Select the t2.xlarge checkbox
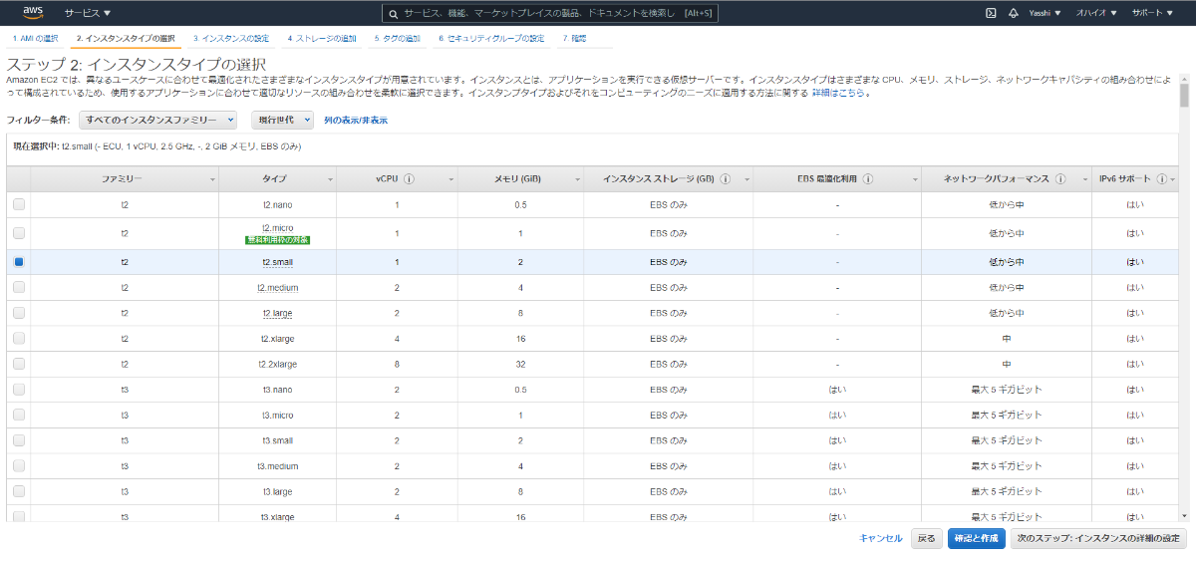 coord(19,338)
